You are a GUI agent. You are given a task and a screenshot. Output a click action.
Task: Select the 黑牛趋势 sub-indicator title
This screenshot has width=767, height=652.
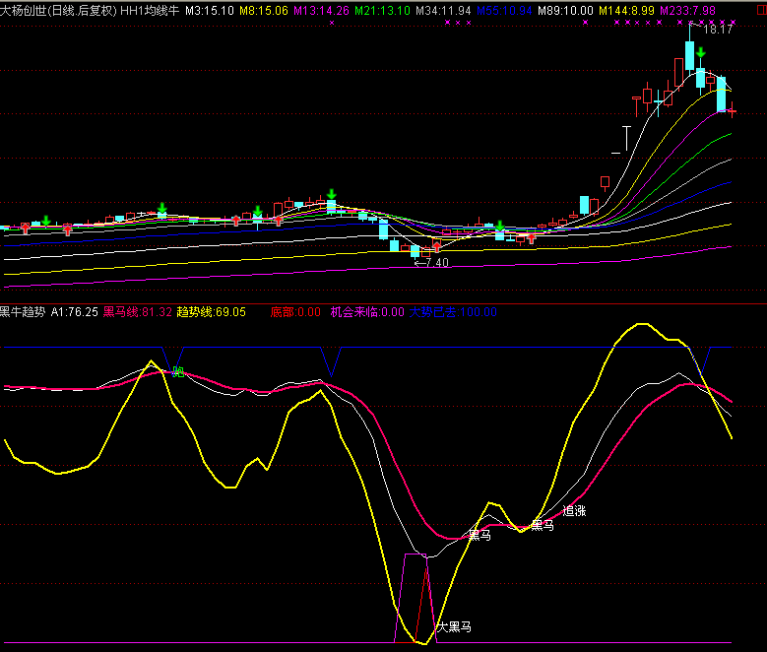(22, 312)
